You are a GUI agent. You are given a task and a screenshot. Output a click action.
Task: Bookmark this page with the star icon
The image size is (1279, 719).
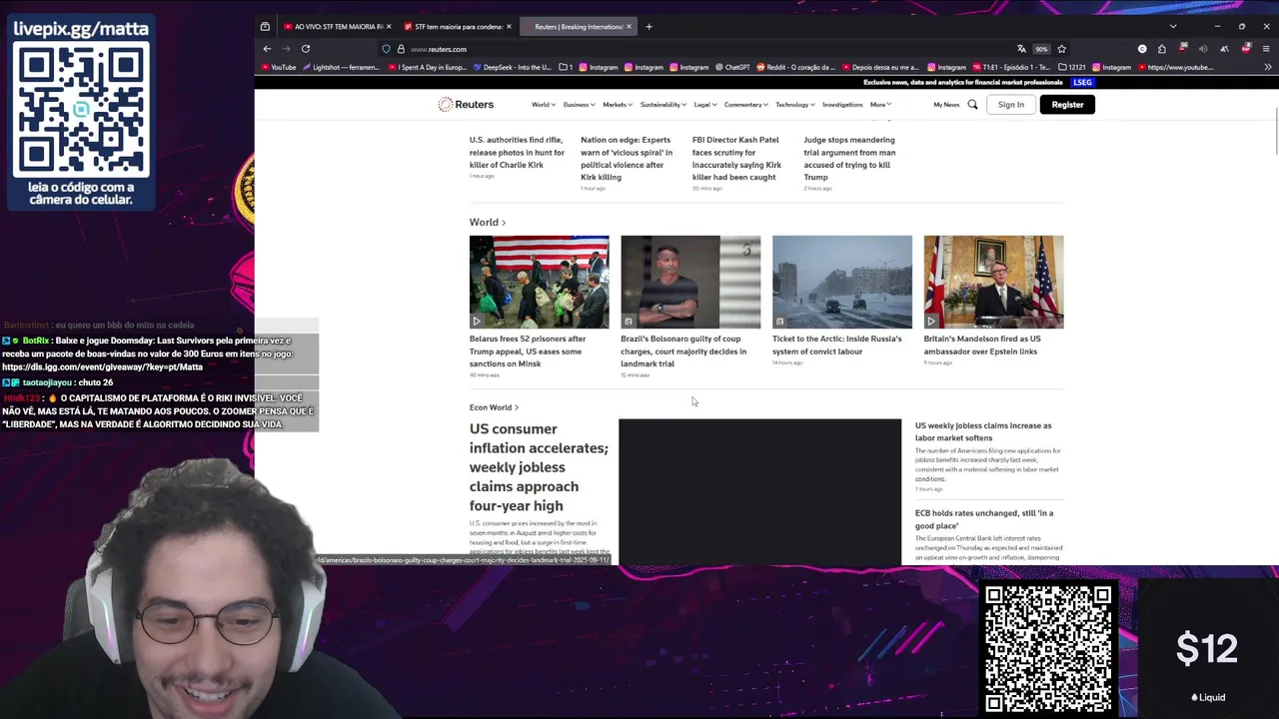point(1061,49)
